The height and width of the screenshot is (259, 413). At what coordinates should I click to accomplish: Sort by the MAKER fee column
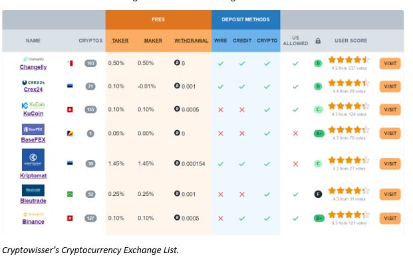click(x=153, y=41)
